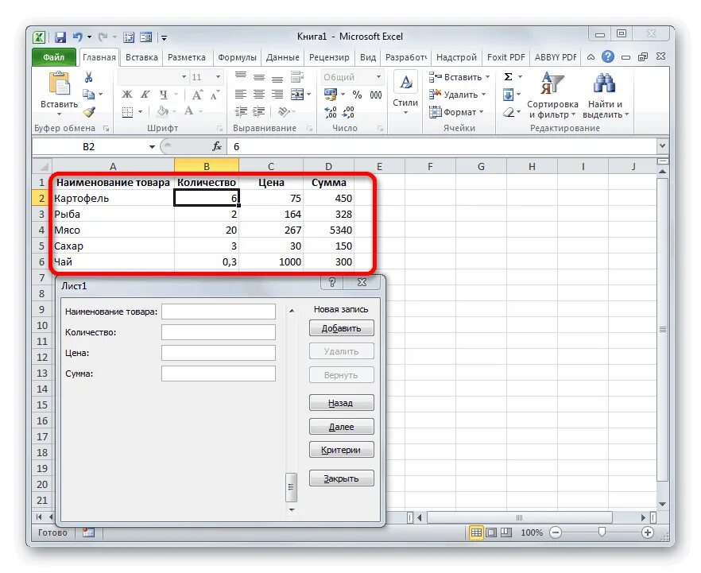Expand the Вставить cells dropdown
The height and width of the screenshot is (573, 701).
(x=488, y=77)
